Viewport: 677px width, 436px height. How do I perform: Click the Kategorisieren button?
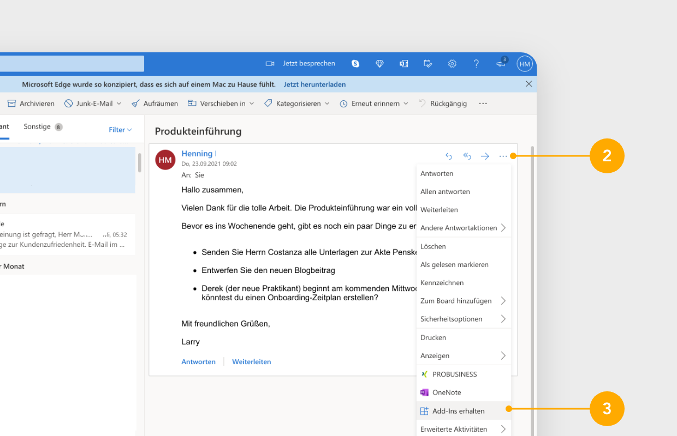[x=293, y=104]
